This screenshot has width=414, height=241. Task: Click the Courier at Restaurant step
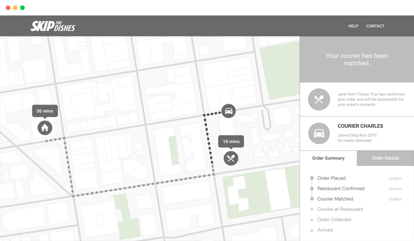[x=340, y=209]
